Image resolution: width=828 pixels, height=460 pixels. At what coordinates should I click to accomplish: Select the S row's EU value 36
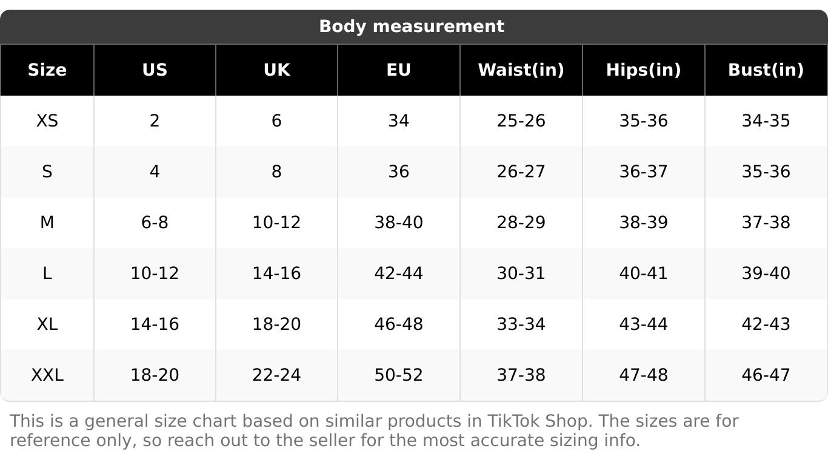pos(399,172)
